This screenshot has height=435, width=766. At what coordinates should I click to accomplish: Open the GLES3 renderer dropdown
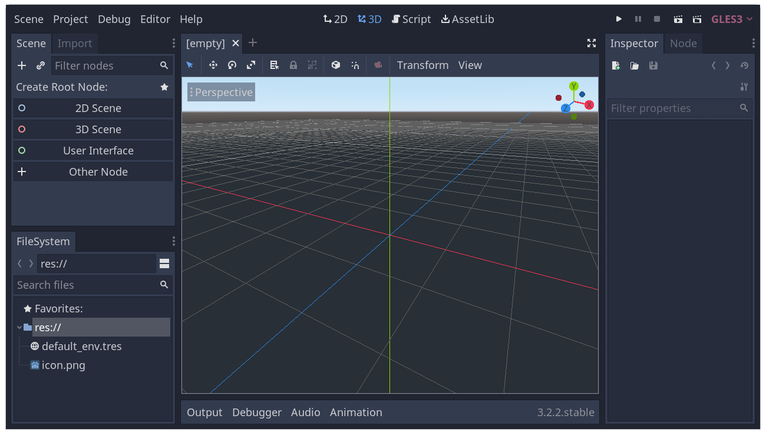tap(732, 19)
